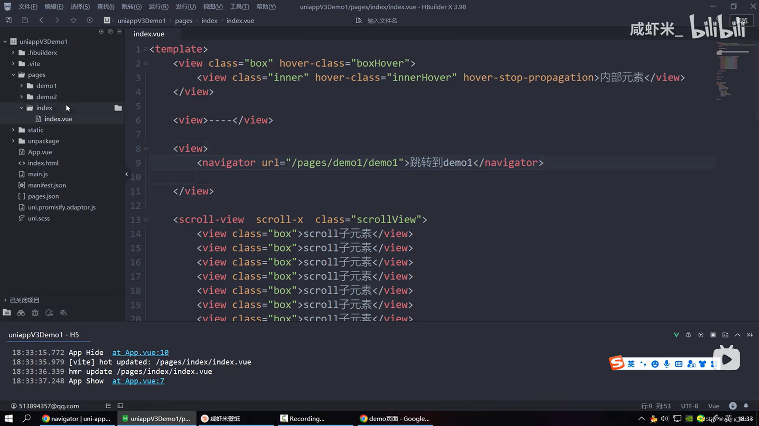Open the 发行(U) menu
Image resolution: width=759 pixels, height=426 pixels.
click(185, 7)
